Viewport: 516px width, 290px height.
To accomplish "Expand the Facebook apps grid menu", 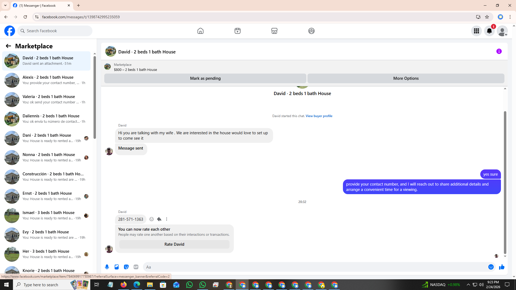I will click(476, 31).
